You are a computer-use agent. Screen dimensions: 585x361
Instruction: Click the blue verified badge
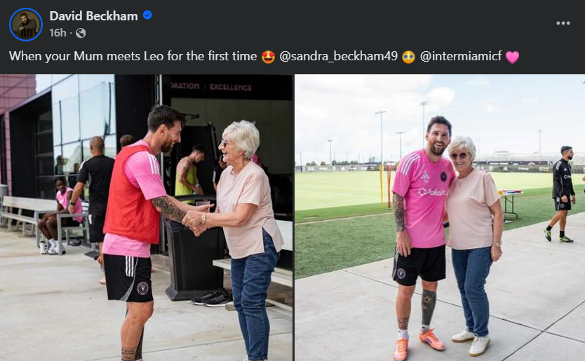pyautogui.click(x=147, y=15)
